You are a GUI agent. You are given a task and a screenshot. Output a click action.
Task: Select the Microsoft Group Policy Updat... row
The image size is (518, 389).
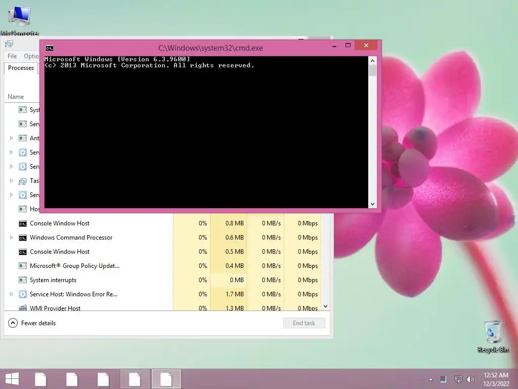(162, 266)
